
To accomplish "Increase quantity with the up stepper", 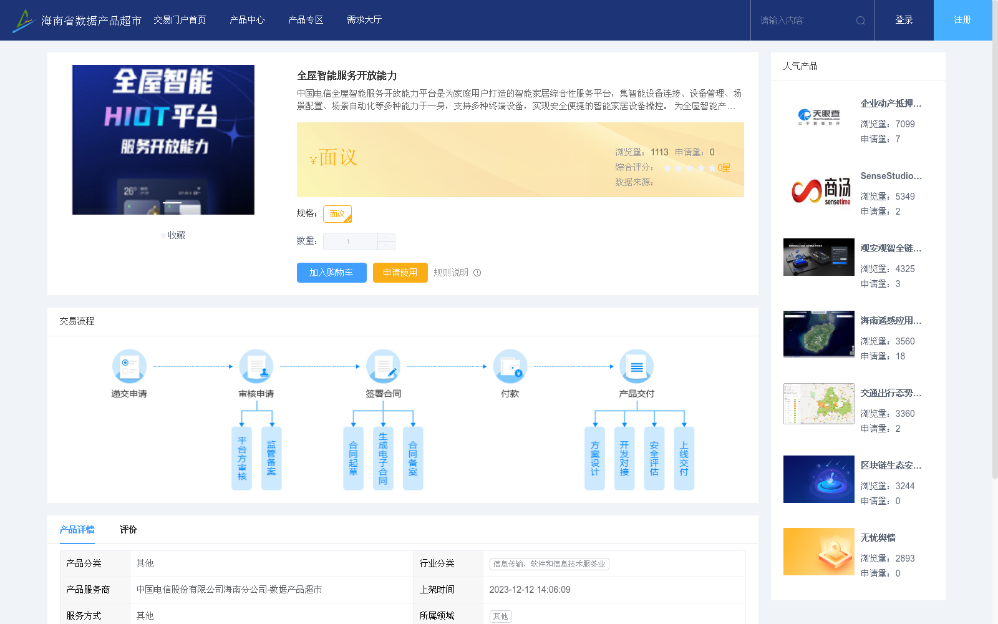I will pos(386,237).
